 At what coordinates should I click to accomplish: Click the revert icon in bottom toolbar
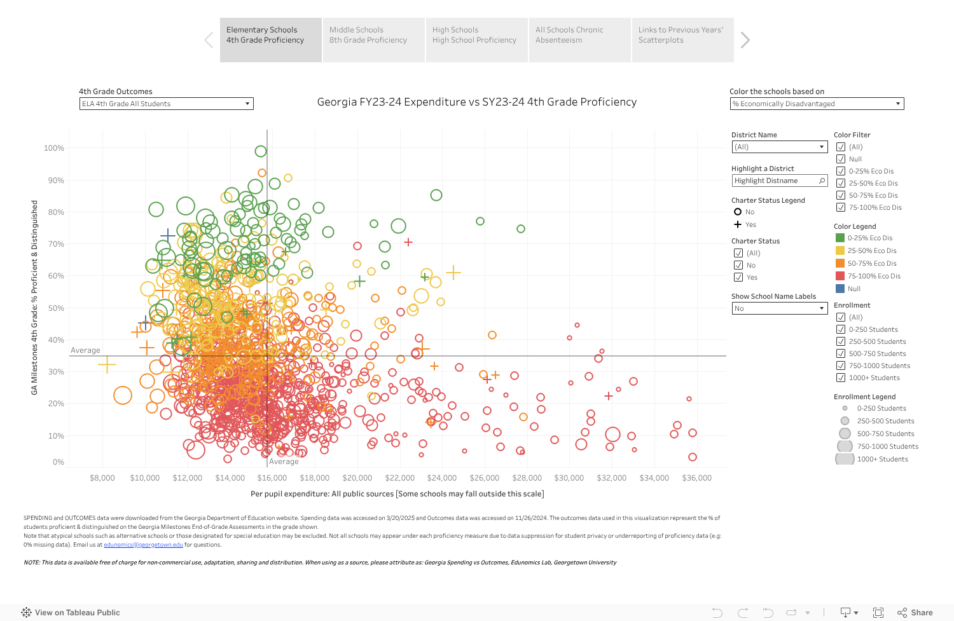click(768, 613)
